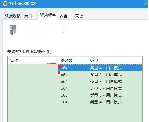The width and height of the screenshot is (149, 122).
Task: Go to the 高级 tab
Action: coord(81,16)
